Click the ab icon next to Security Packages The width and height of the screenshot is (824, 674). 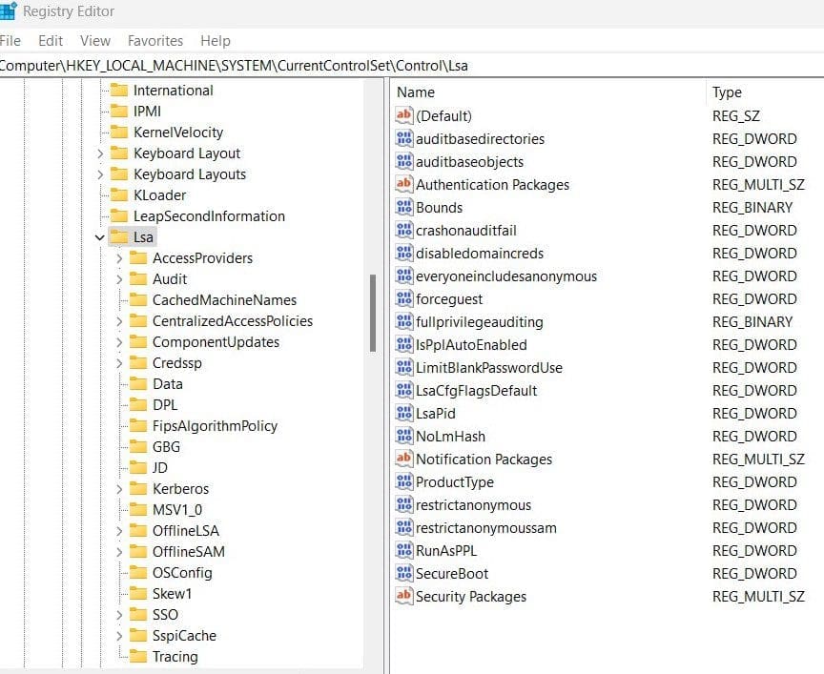(x=404, y=597)
